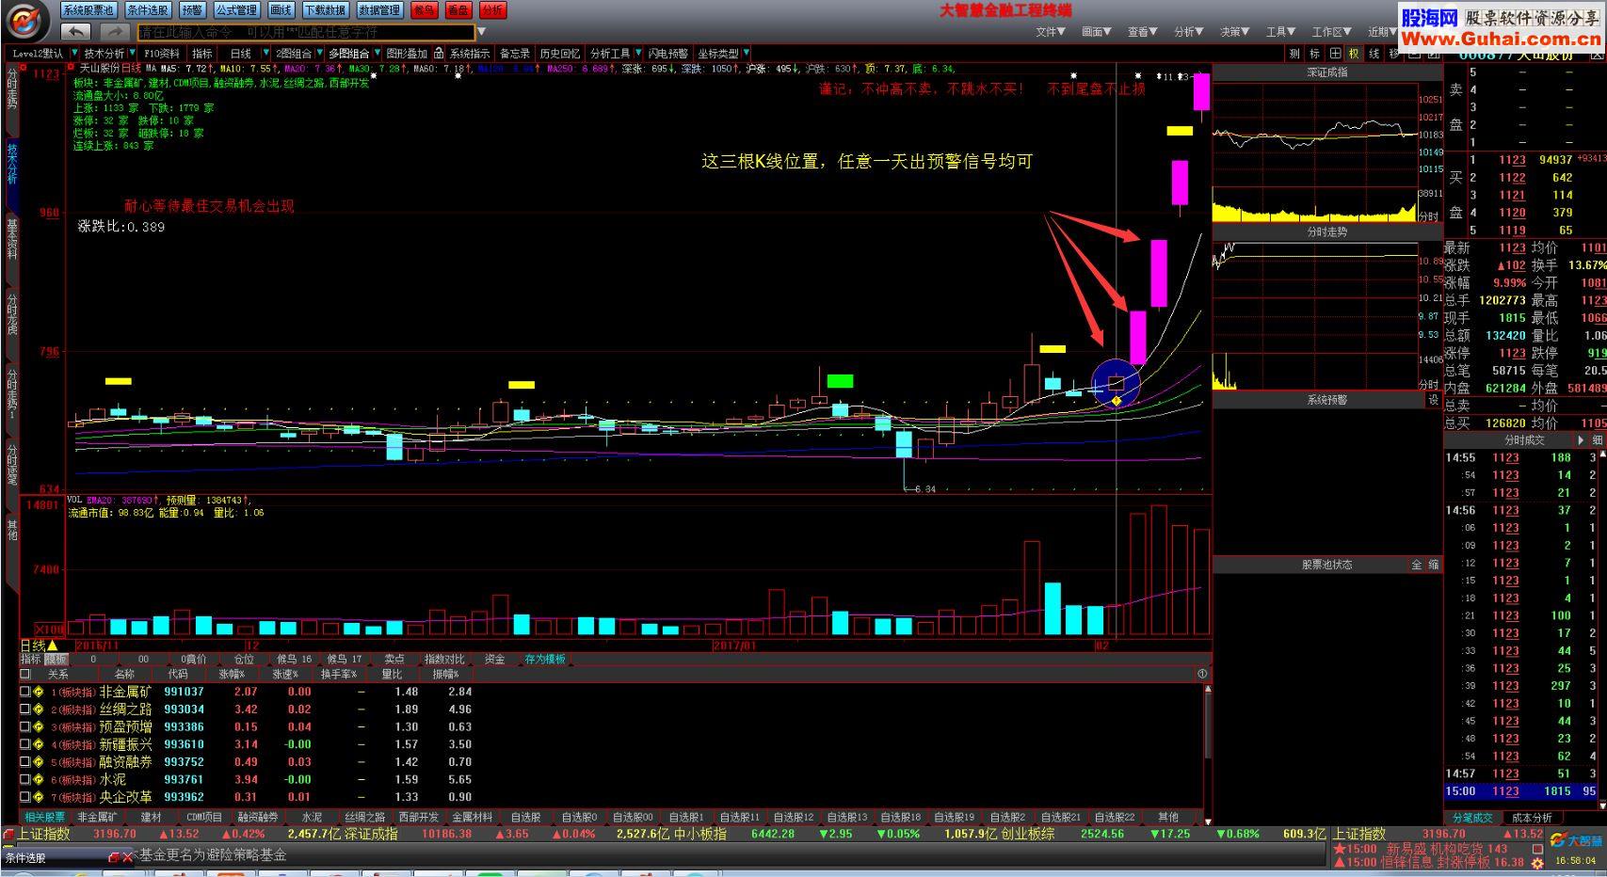1607x877 pixels.
Task: Click the yellow diamond marker under the circled candle
Action: pyautogui.click(x=1117, y=402)
